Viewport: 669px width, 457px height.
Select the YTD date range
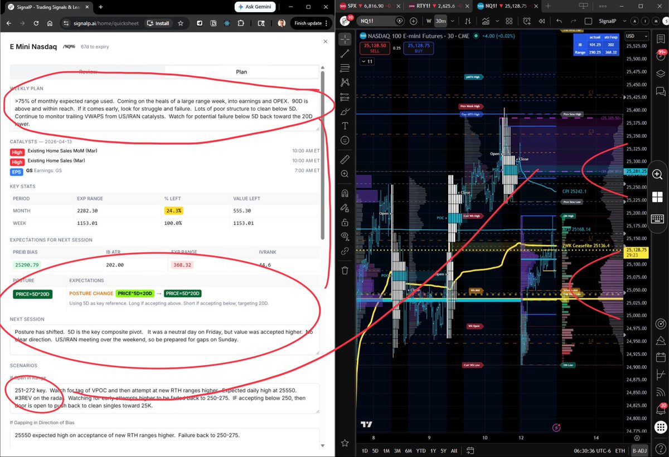tap(421, 451)
